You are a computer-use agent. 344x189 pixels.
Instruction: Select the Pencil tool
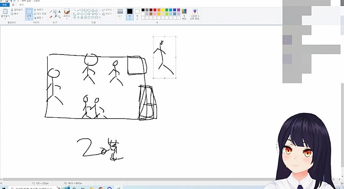tap(51, 12)
